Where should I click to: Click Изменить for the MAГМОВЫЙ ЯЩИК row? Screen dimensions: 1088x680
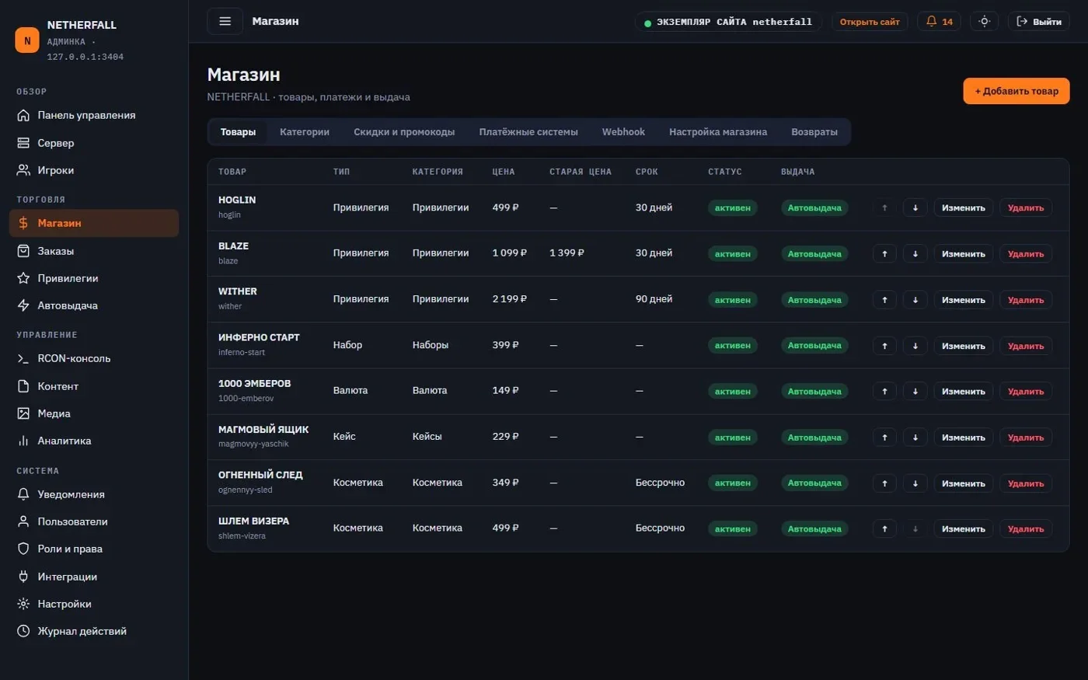point(963,437)
